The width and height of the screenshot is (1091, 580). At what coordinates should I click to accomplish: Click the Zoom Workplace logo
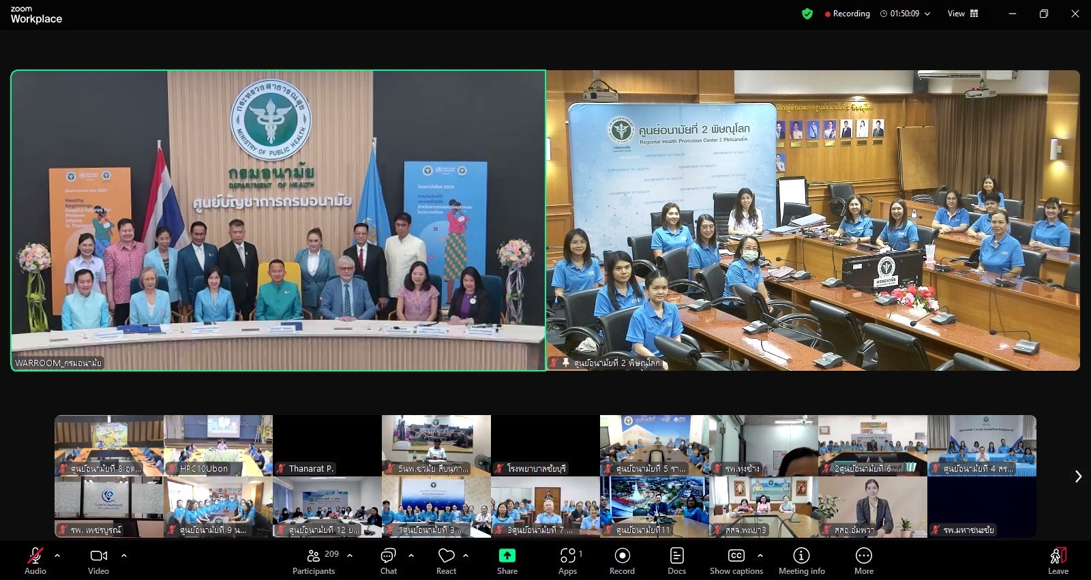36,15
